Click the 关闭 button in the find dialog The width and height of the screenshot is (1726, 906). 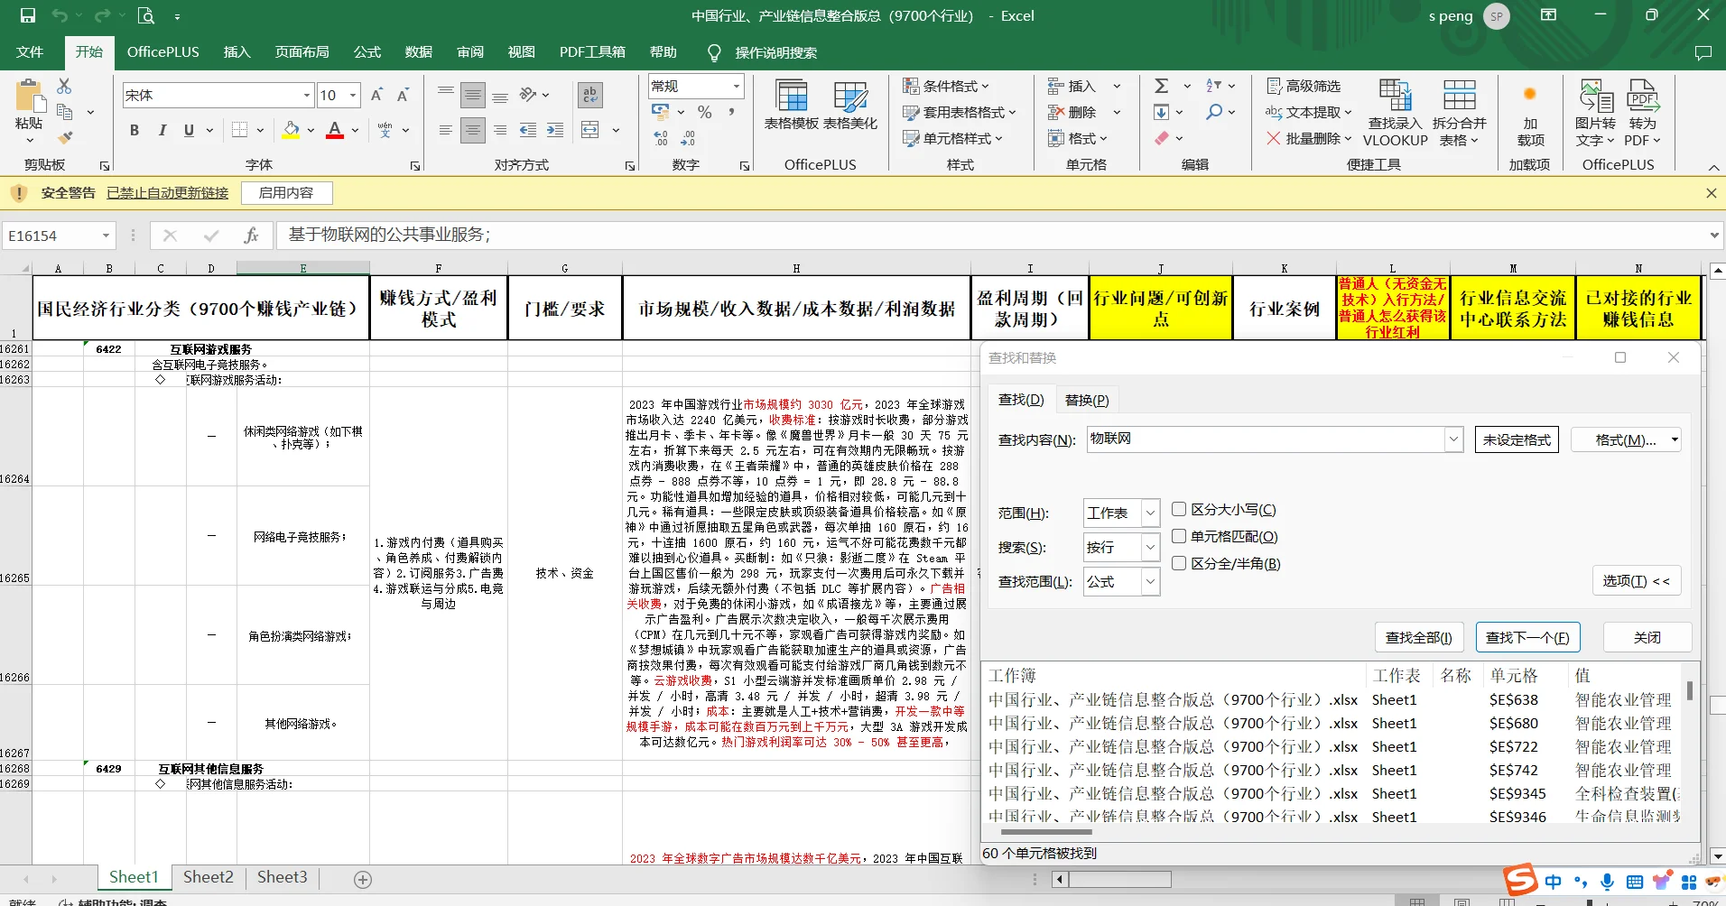tap(1647, 637)
